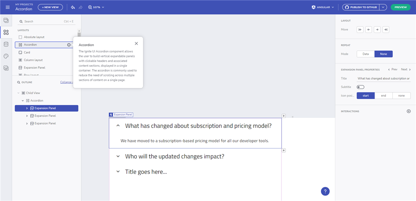
Task: Open the help question mark button
Action: pyautogui.click(x=325, y=191)
